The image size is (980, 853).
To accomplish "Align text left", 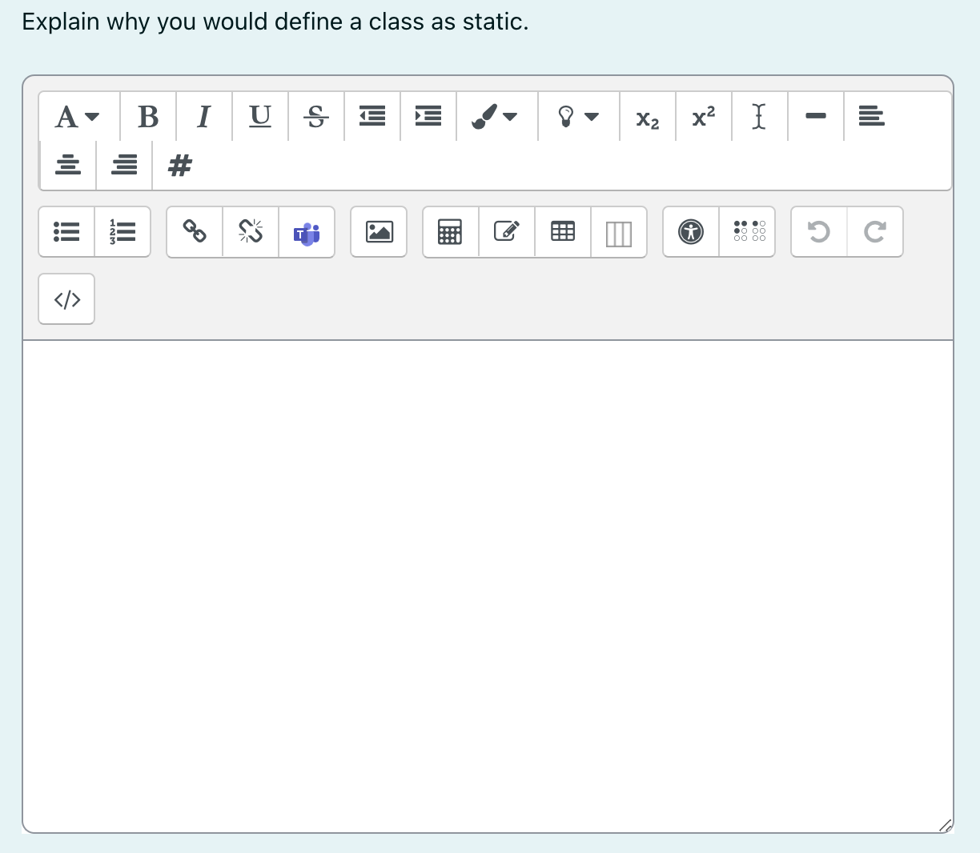I will click(872, 117).
